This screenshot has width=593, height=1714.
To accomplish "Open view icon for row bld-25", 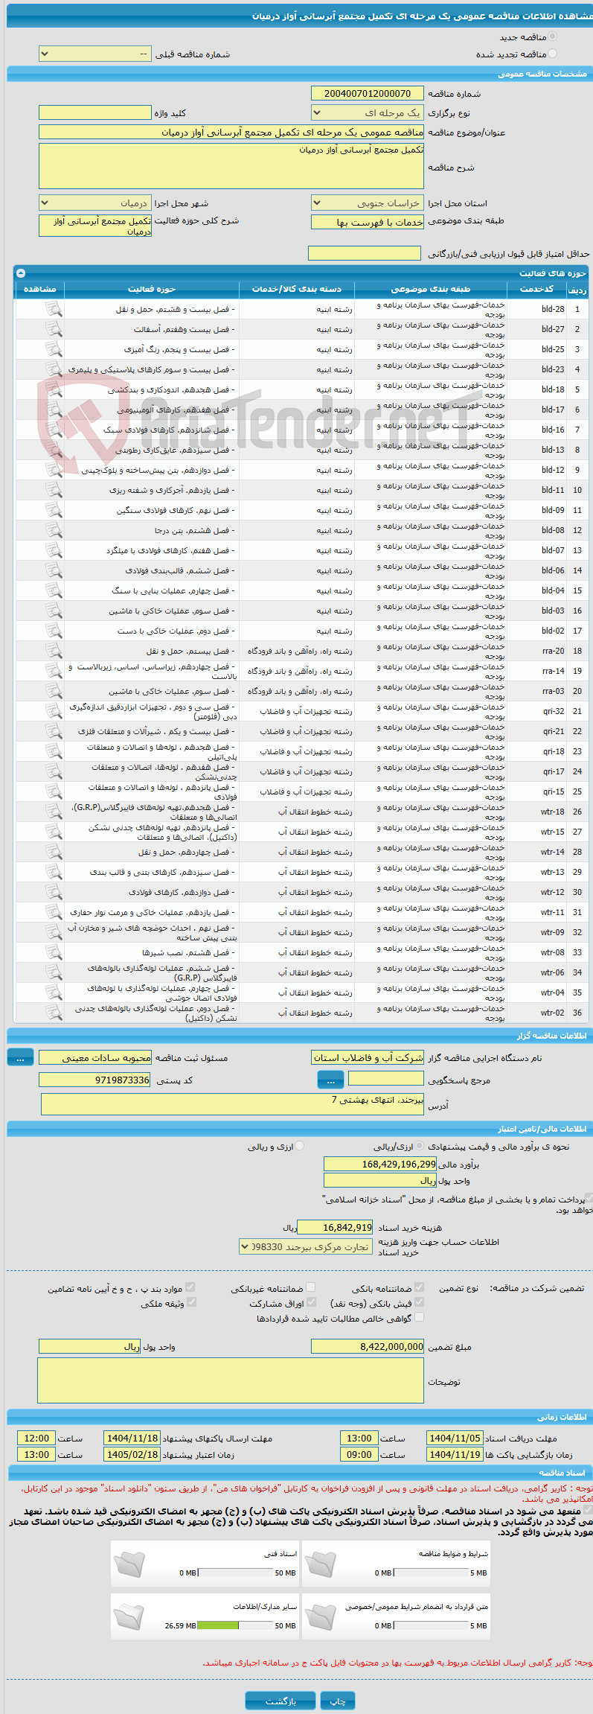I will 54,349.
